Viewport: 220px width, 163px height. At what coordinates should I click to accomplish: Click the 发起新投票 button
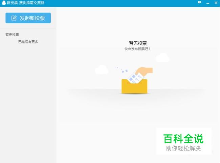click(28, 18)
